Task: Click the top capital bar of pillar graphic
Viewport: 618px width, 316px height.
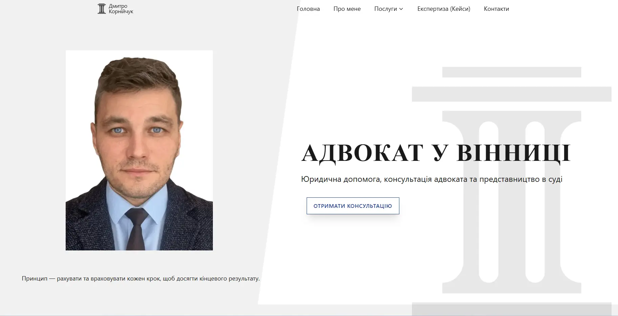Action: [x=511, y=72]
